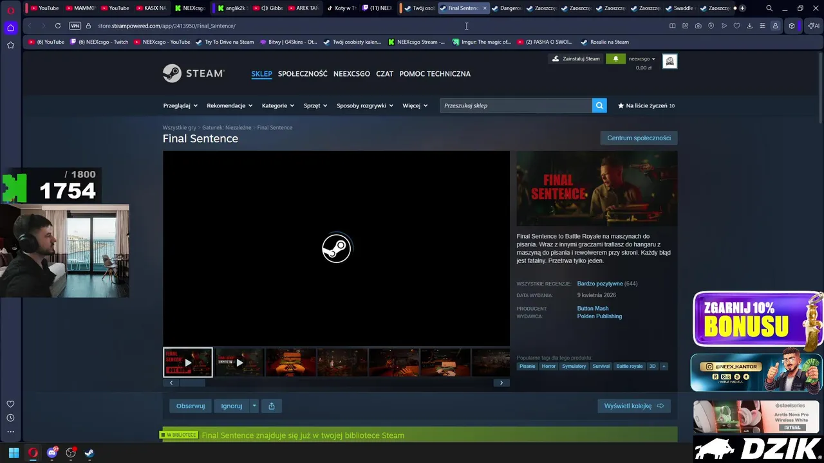This screenshot has height=463, width=824.
Task: Open Steam notifications bell
Action: [615, 59]
